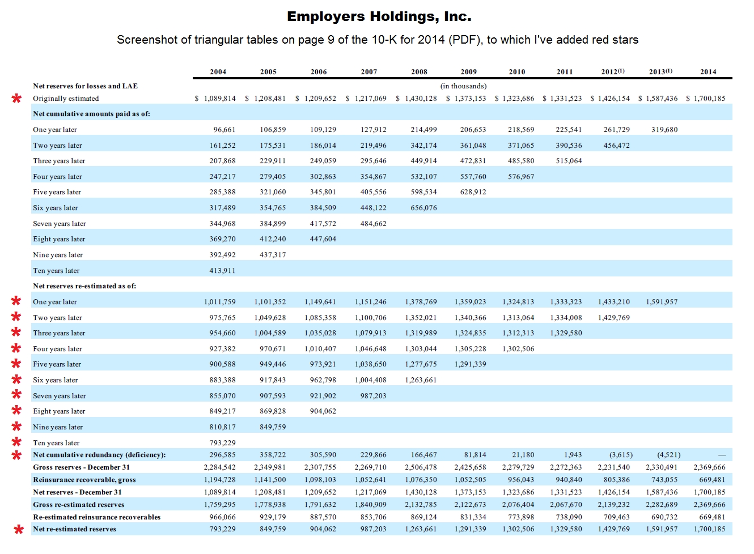
Task: Click the Net reserves for losses and LAE label
Action: [85, 86]
